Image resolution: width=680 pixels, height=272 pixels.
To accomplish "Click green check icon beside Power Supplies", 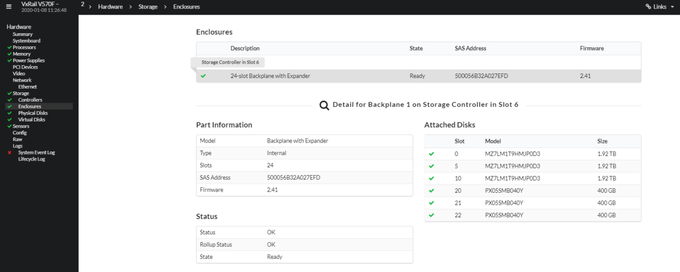I will [9, 61].
